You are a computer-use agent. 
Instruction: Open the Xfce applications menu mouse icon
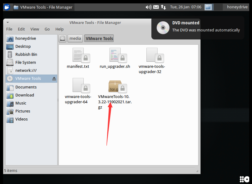tap(7, 7)
